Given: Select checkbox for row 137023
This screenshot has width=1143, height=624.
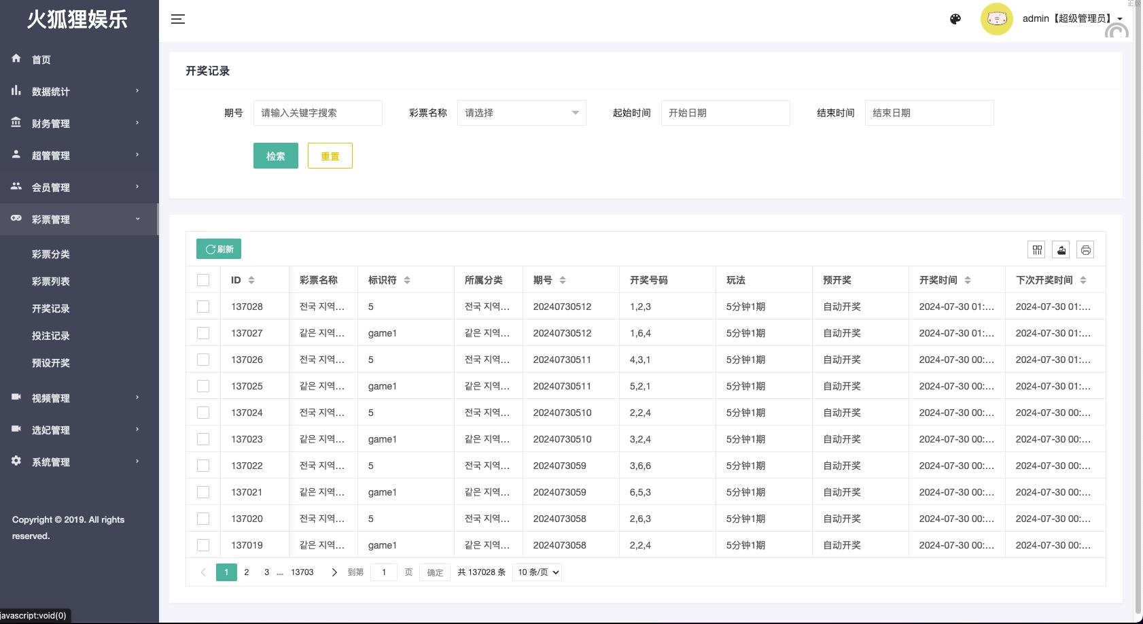Looking at the screenshot, I should click(x=203, y=439).
